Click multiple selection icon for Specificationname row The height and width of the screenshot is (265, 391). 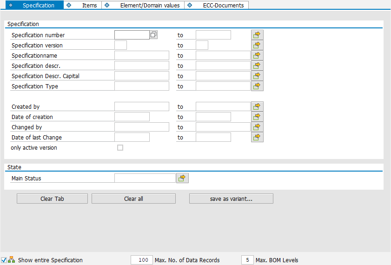(x=257, y=55)
